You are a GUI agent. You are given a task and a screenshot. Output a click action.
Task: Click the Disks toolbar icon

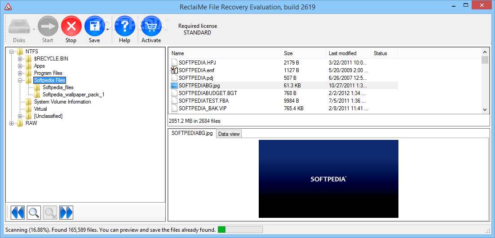point(19,27)
